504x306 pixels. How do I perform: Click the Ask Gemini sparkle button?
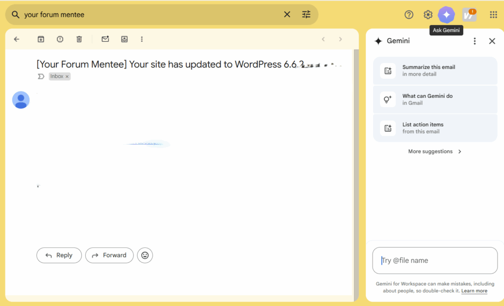pos(446,14)
